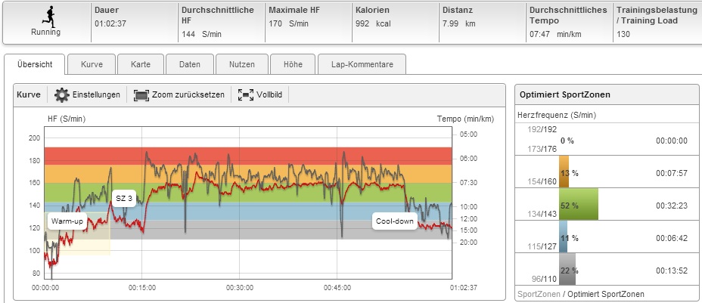702x303 pixels.
Task: Open the Karte tab
Action: click(140, 65)
